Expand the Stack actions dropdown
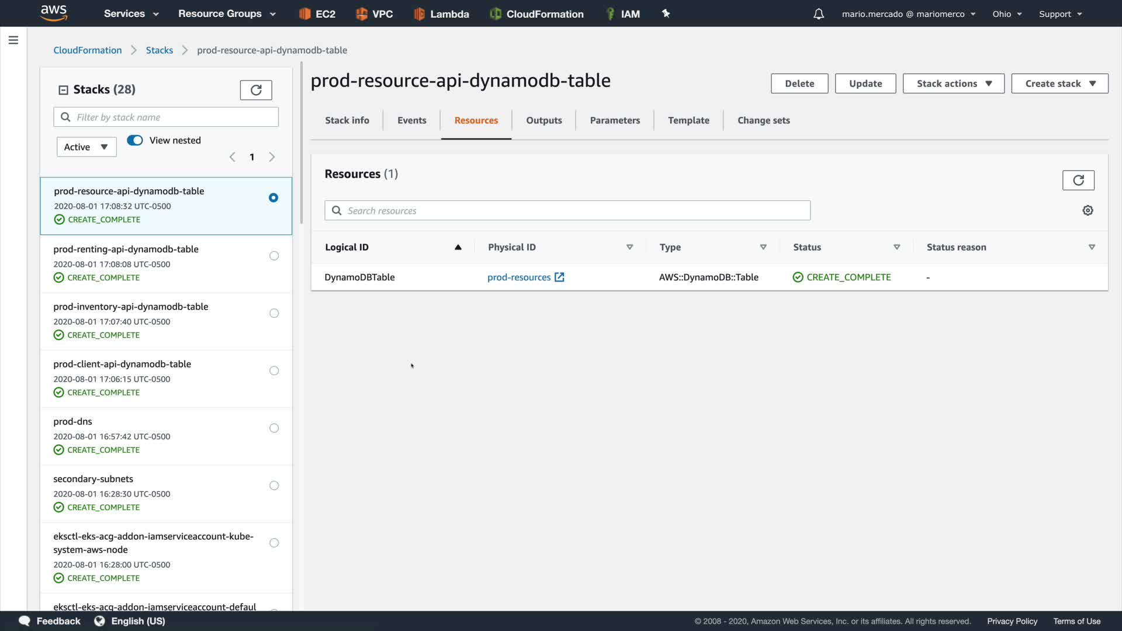Viewport: 1122px width, 631px height. coord(953,84)
